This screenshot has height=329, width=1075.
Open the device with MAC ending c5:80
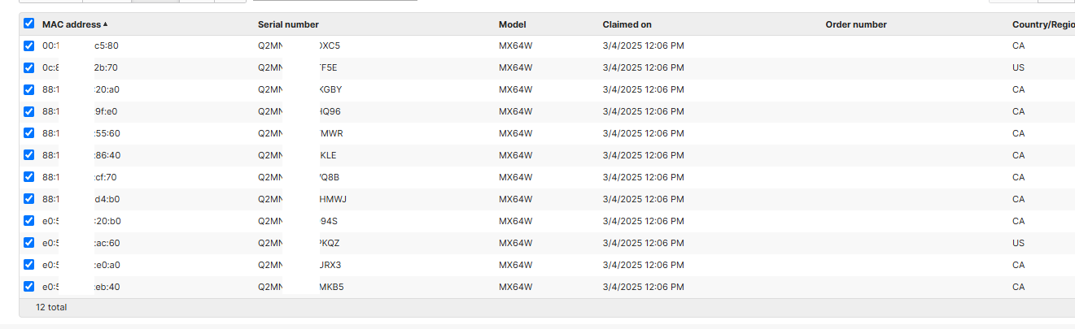tap(81, 46)
